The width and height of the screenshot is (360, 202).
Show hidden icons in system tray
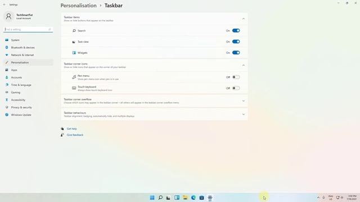(x=318, y=198)
